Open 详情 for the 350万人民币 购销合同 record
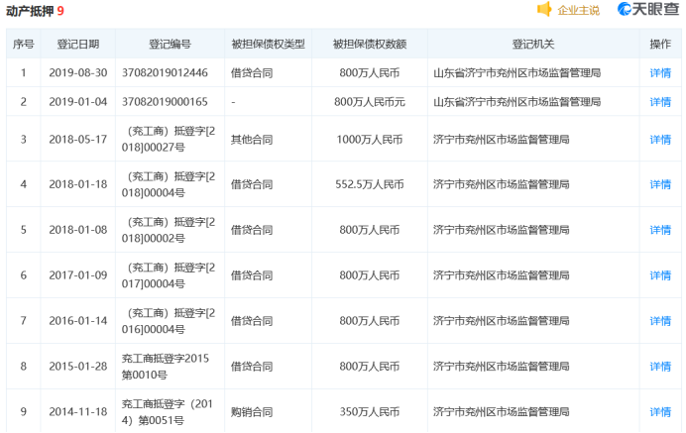 click(x=659, y=411)
